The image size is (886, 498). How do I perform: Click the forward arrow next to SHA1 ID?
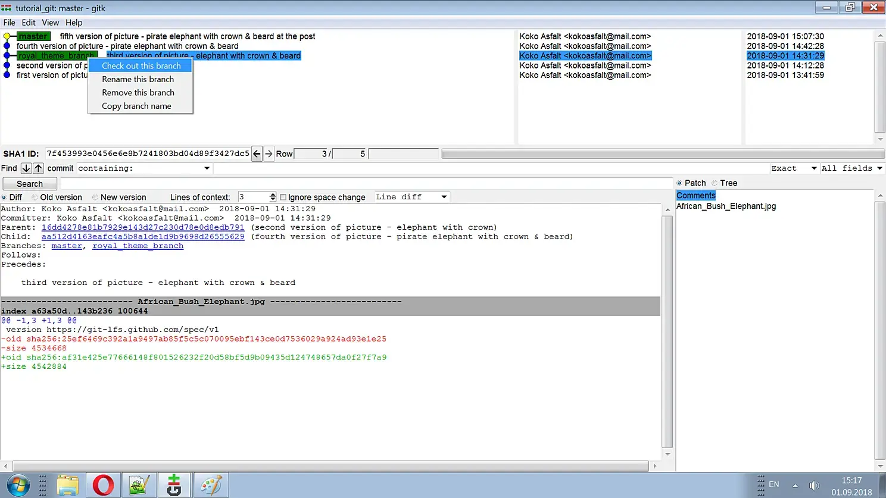point(269,154)
